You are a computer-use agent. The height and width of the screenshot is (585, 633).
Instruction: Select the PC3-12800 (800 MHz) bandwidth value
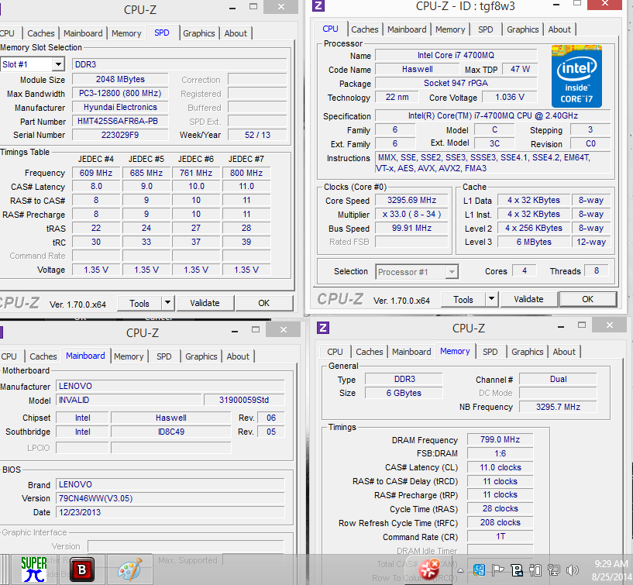[x=120, y=93]
